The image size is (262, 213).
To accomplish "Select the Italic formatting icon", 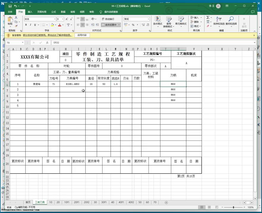I will (x=31, y=24).
